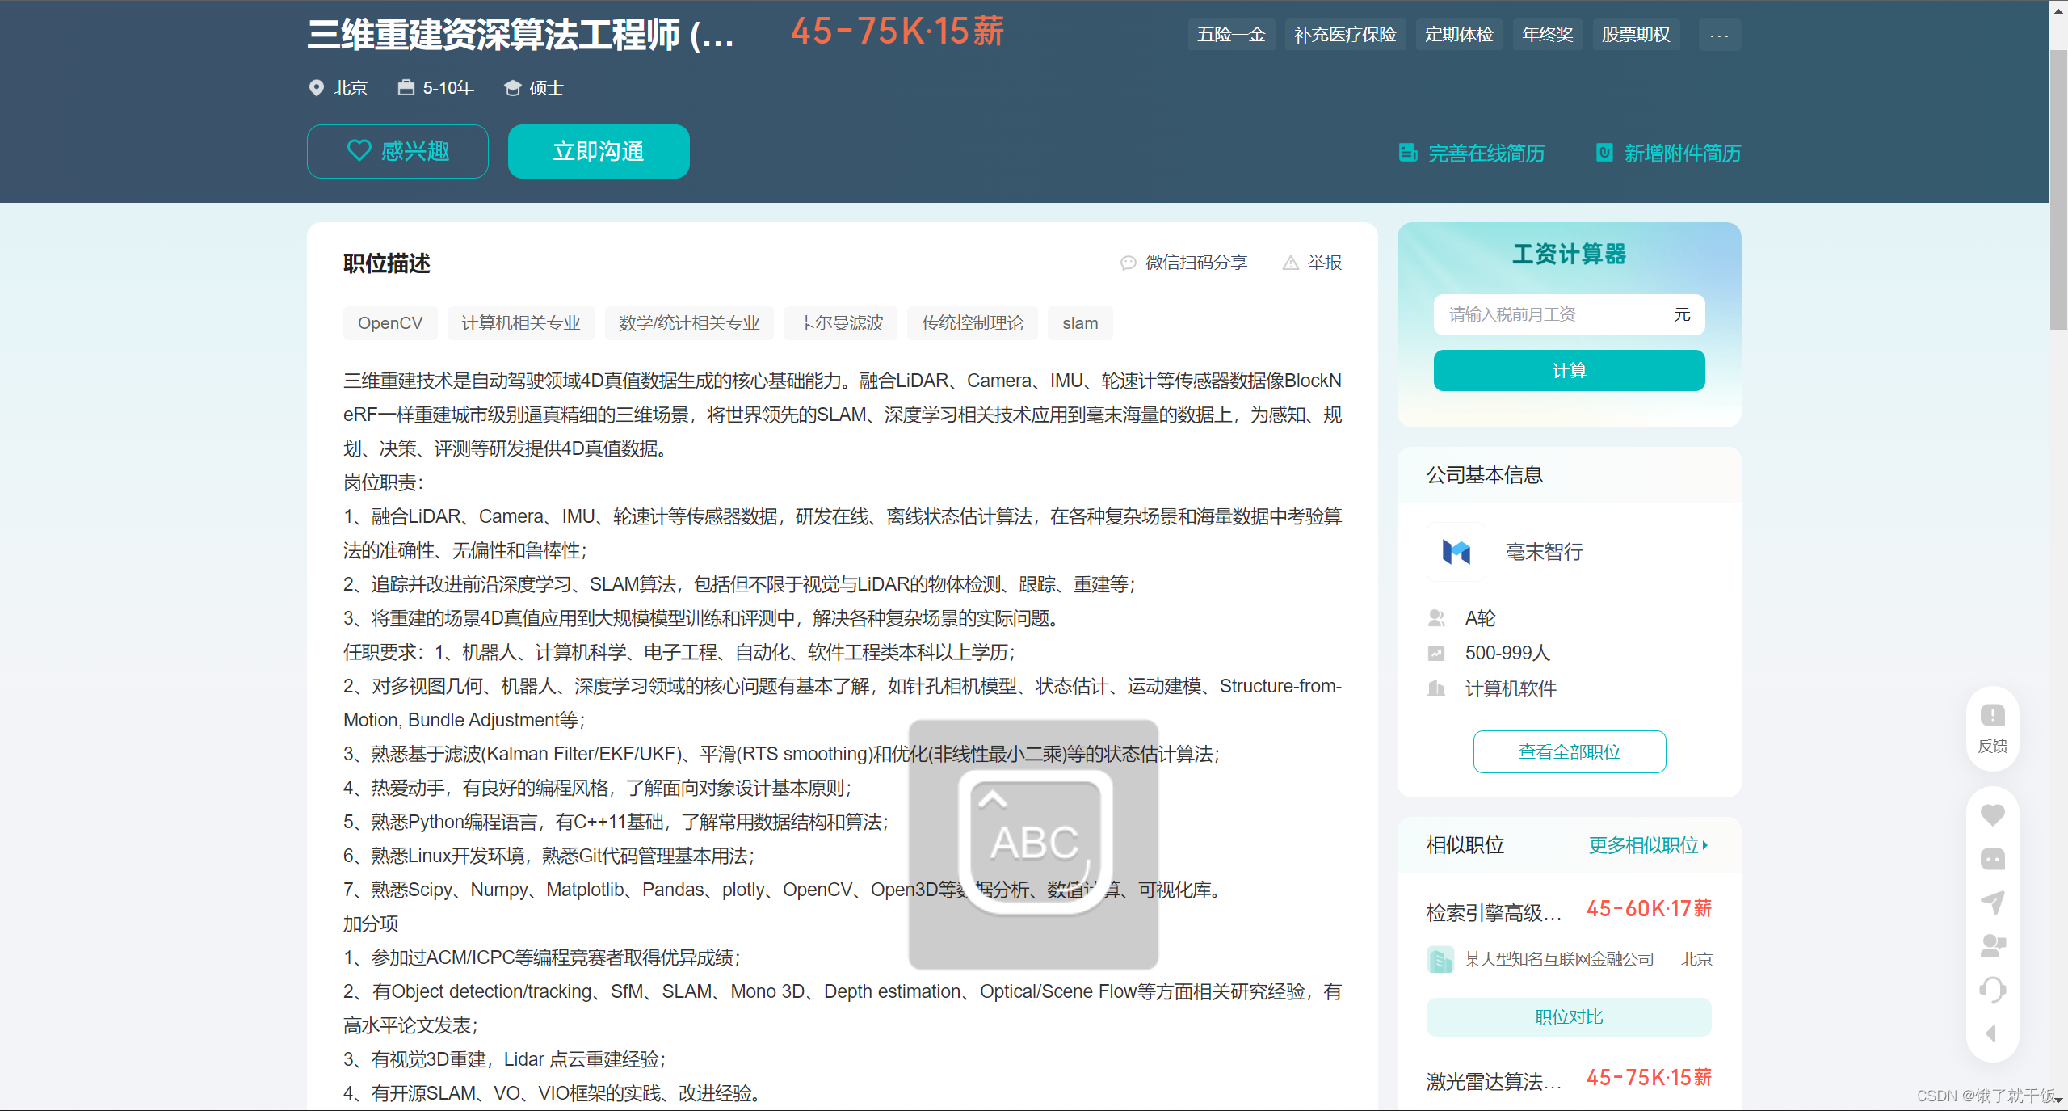Click the A轮 funding stage icon

pyautogui.click(x=1436, y=618)
